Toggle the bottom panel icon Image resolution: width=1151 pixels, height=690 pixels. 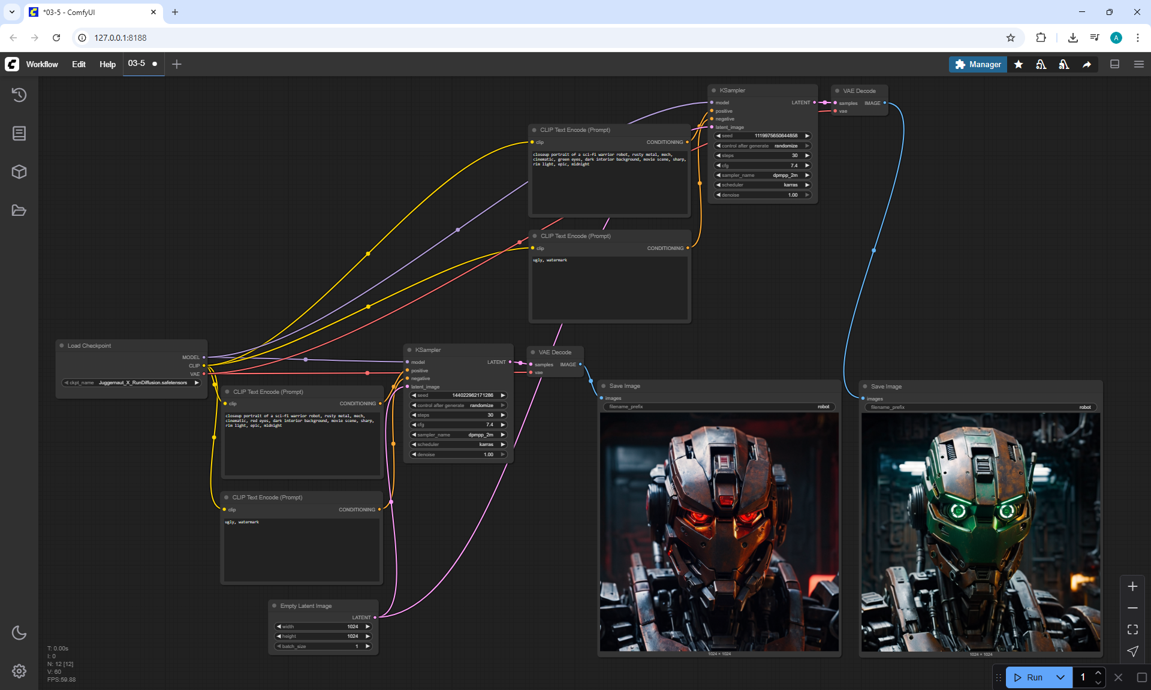[x=1115, y=64]
